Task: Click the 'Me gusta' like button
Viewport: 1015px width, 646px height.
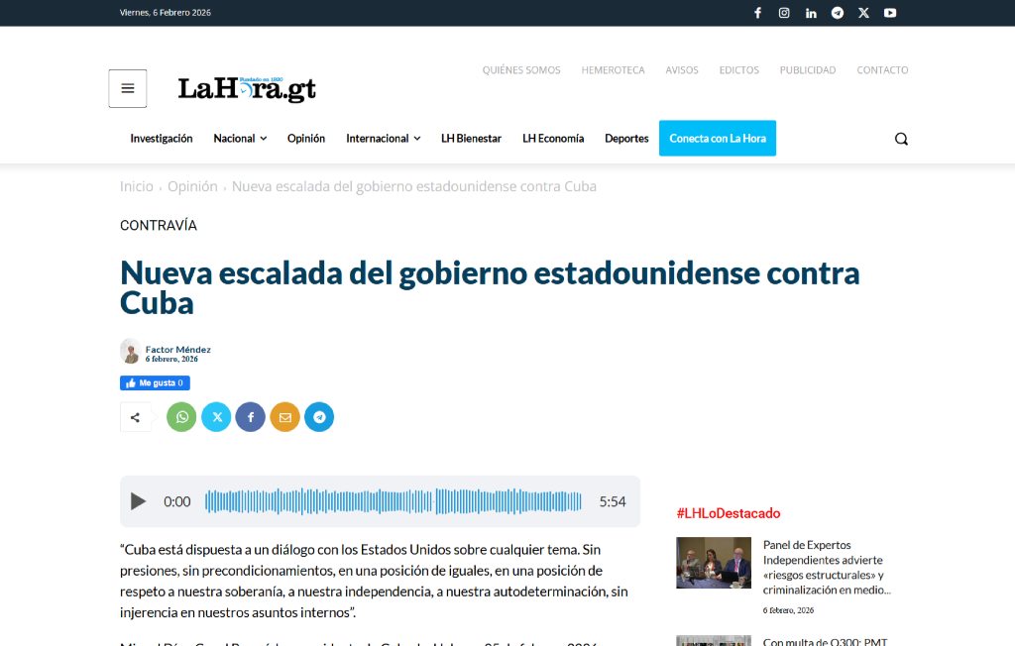Action: click(155, 382)
